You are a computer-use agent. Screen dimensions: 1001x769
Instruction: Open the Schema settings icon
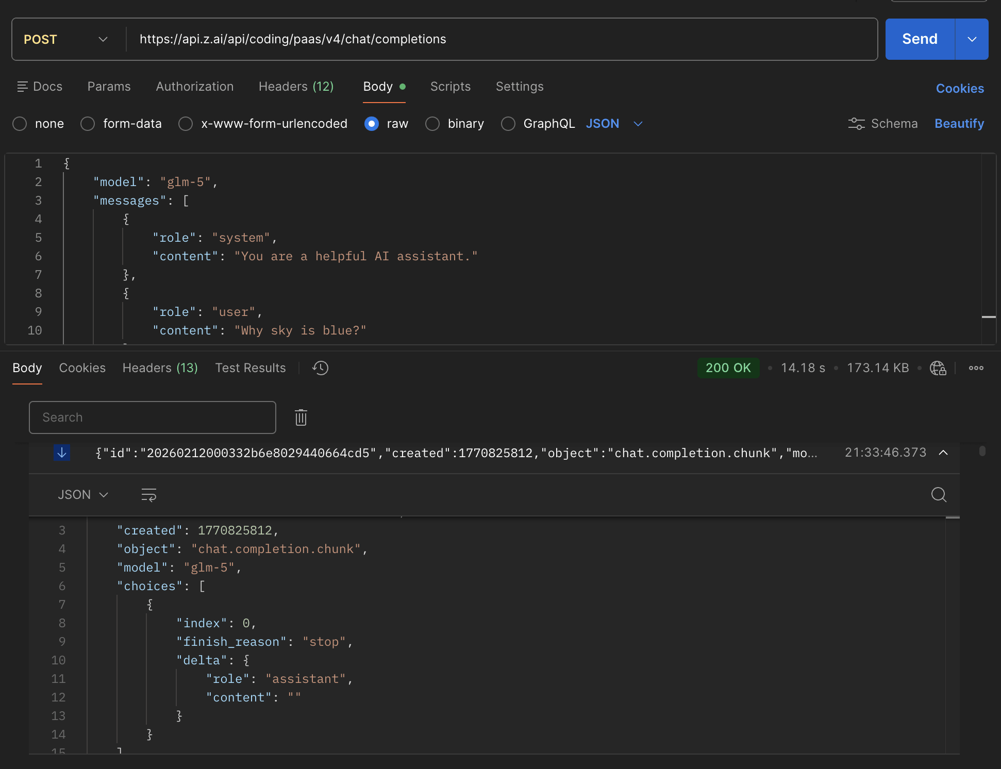pyautogui.click(x=856, y=124)
